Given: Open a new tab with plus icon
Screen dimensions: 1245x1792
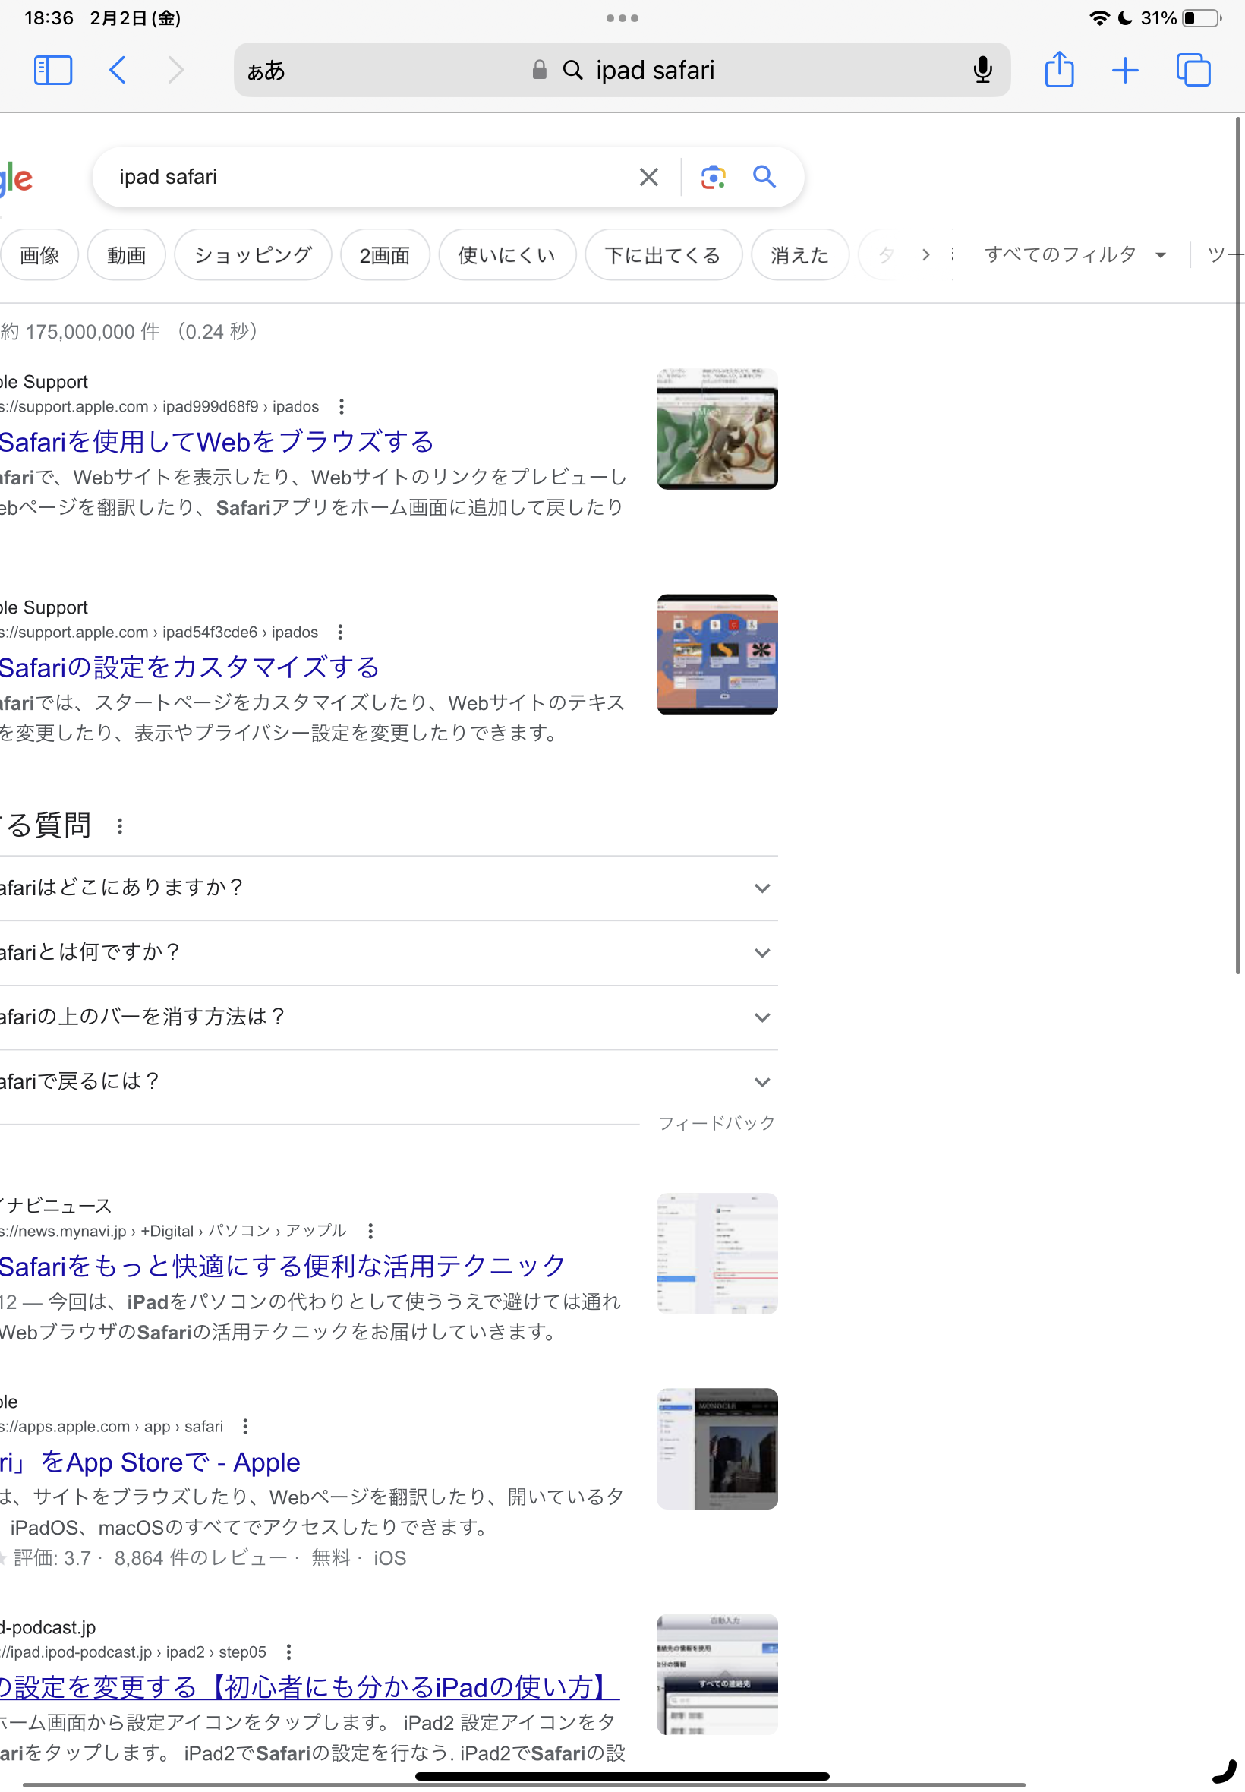Looking at the screenshot, I should [x=1125, y=70].
